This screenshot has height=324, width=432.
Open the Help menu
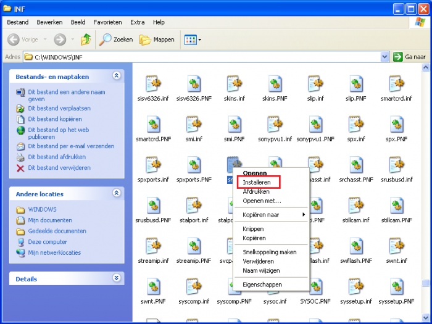pos(159,22)
